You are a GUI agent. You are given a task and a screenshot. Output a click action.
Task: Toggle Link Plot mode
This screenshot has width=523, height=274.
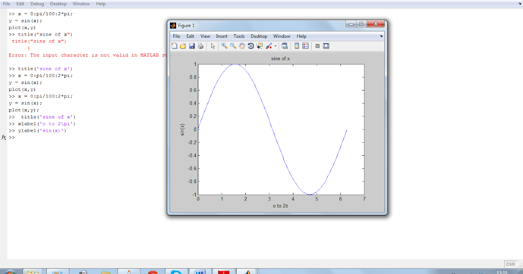[284, 47]
